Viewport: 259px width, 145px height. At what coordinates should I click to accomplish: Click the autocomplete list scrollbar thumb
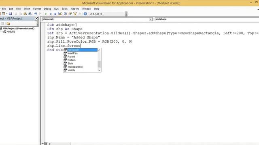tap(99, 64)
